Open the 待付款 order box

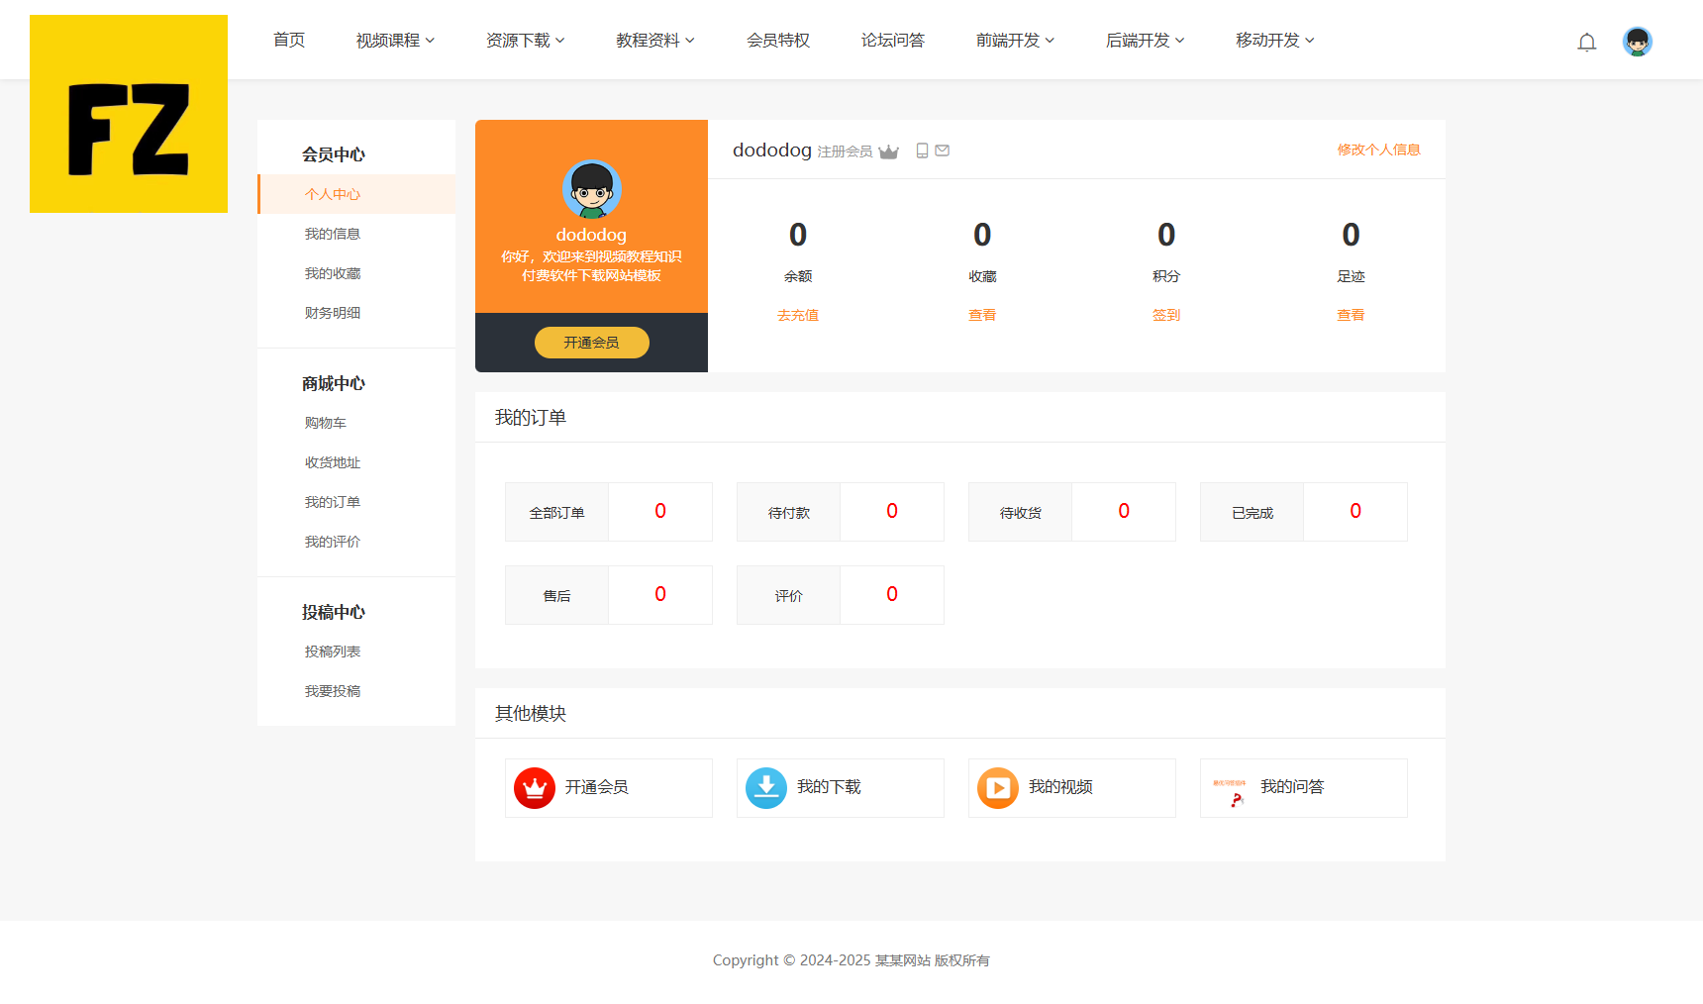[840, 512]
